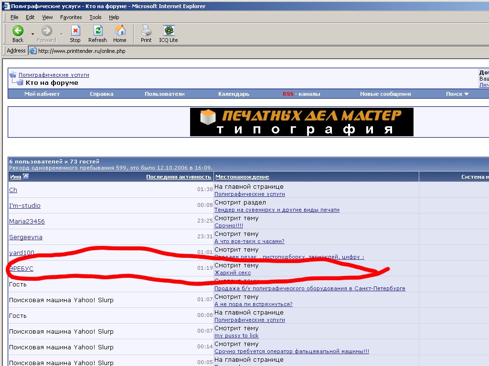Open the Tools menu
The width and height of the screenshot is (489, 366).
(x=96, y=17)
